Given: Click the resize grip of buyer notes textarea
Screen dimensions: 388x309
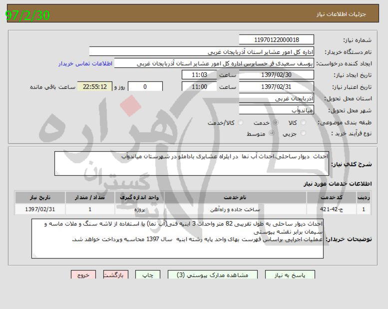Looking at the screenshot, I should (x=34, y=256).
